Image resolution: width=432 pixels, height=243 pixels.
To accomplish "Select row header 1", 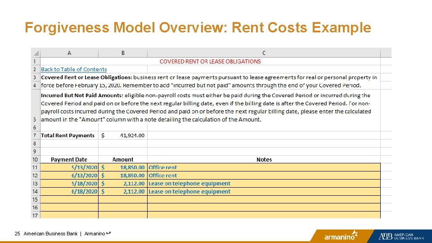I will [36, 62].
